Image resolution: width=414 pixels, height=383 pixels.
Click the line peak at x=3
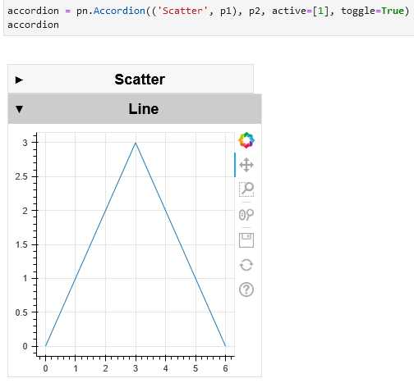pyautogui.click(x=136, y=143)
